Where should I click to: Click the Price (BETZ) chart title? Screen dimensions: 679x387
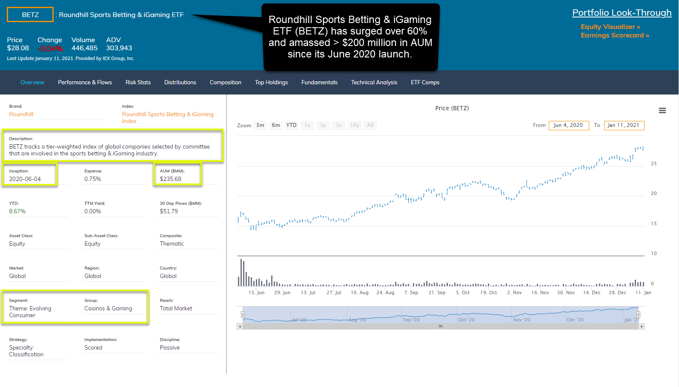tap(452, 108)
